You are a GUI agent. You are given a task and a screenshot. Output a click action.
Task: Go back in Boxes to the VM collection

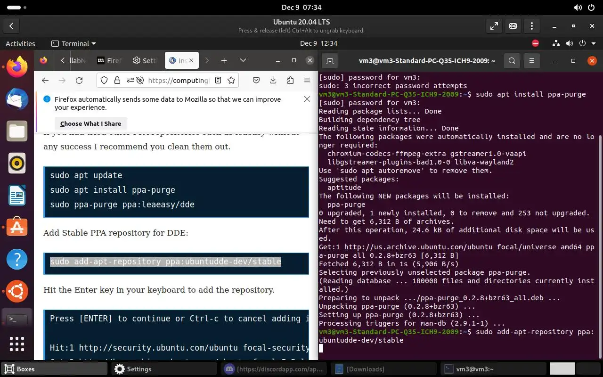coord(11,26)
